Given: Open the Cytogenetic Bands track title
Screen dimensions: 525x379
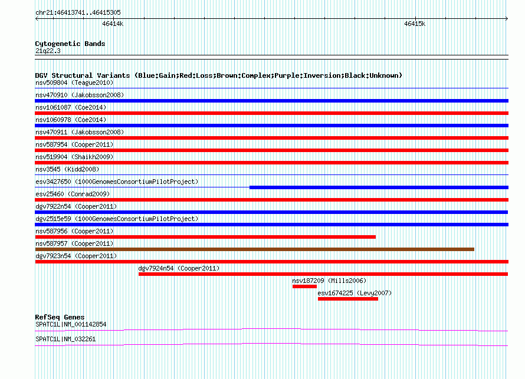Looking at the screenshot, I should [x=70, y=44].
